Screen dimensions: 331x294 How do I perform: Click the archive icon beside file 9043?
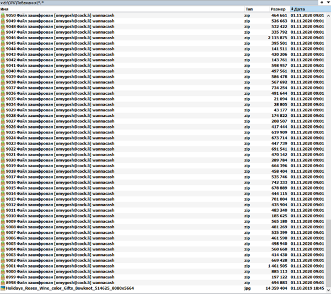3,55
